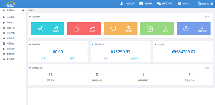Open settings gear beside 常用菜单
The image size is (215, 105).
[x=23, y=10]
